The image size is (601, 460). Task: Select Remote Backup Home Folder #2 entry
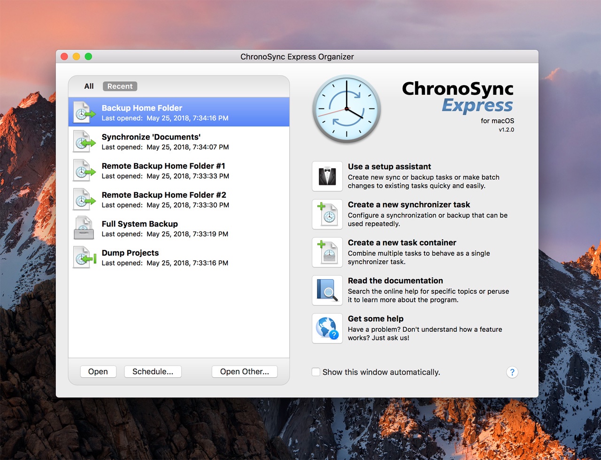point(178,200)
